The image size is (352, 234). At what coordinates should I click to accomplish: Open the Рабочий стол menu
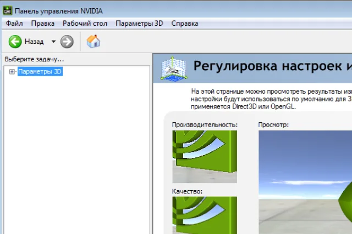(85, 23)
